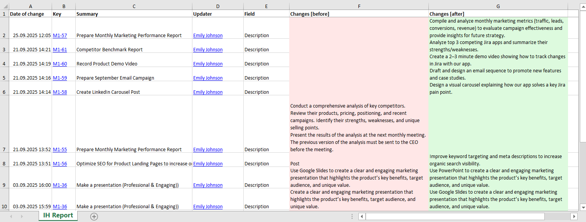Click the horizontal scrollbar's left arrow
The width and height of the screenshot is (586, 222).
pos(362,217)
